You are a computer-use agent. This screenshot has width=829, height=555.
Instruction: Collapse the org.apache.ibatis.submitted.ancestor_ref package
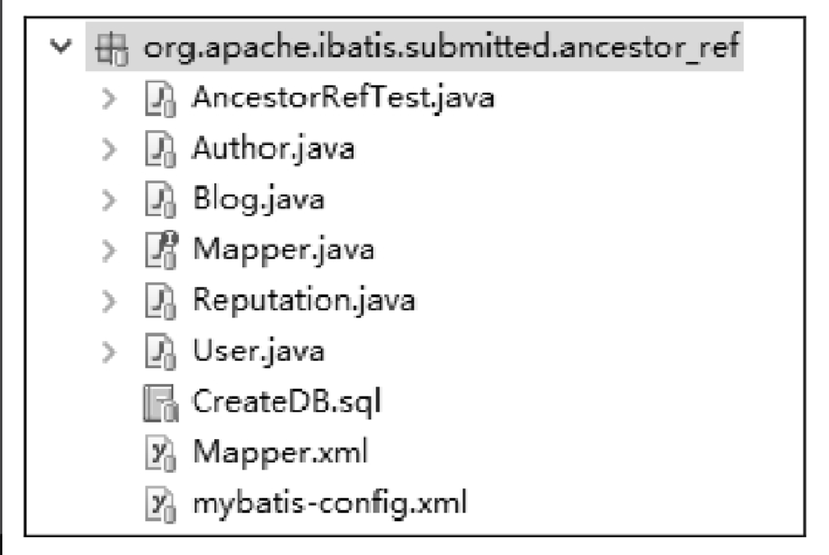[61, 46]
